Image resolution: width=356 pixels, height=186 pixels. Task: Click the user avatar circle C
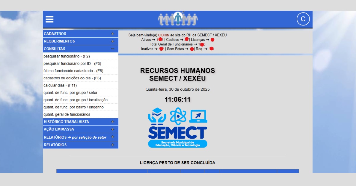(303, 19)
